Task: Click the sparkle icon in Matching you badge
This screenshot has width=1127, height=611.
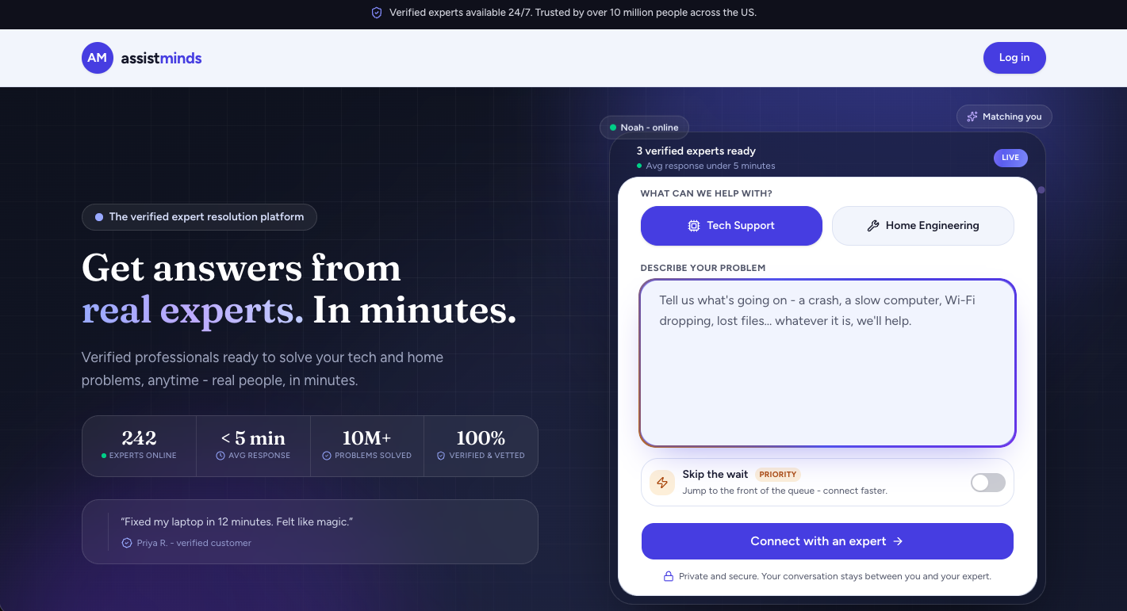Action: pos(972,116)
